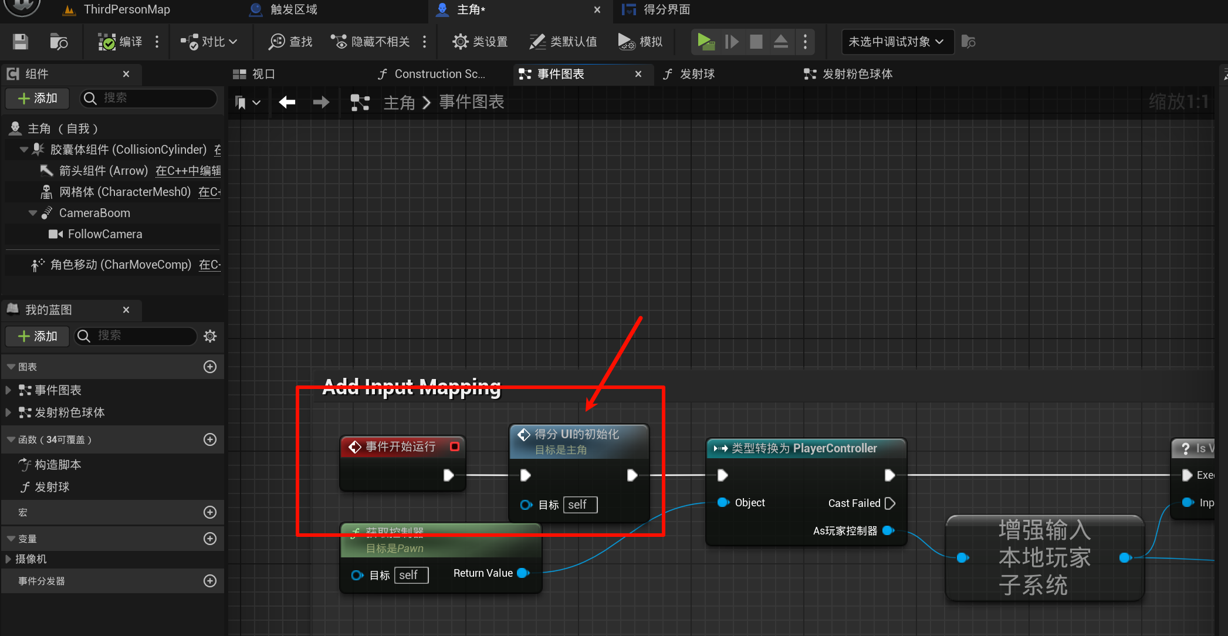Click the Find (查找) toolbar icon

pos(276,42)
